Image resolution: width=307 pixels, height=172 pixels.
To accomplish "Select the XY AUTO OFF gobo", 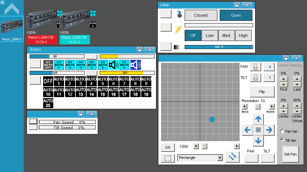I will pos(48,65).
